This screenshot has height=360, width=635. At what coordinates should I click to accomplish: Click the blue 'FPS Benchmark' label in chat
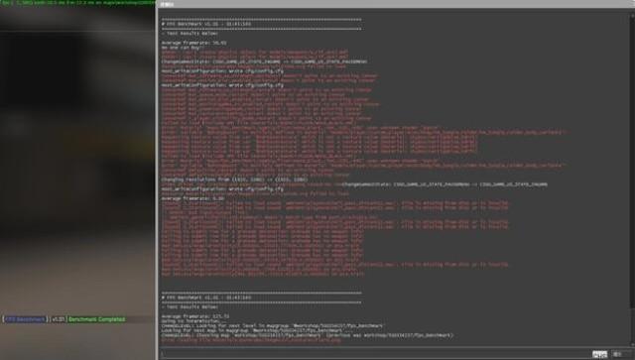(25, 319)
